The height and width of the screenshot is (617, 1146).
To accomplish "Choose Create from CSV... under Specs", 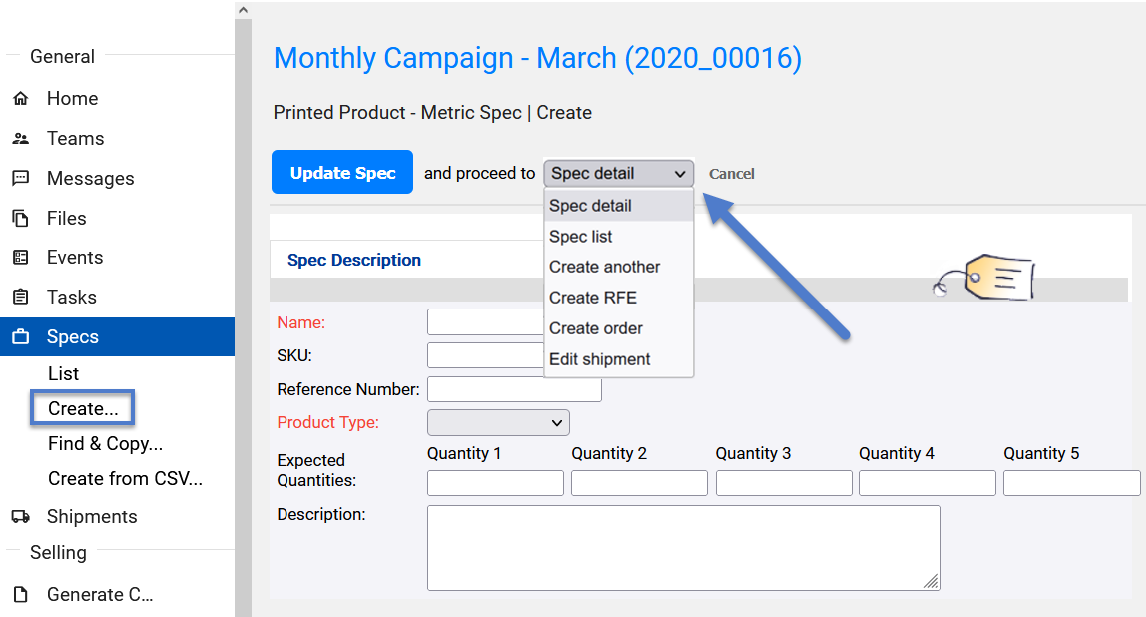I will coord(125,479).
